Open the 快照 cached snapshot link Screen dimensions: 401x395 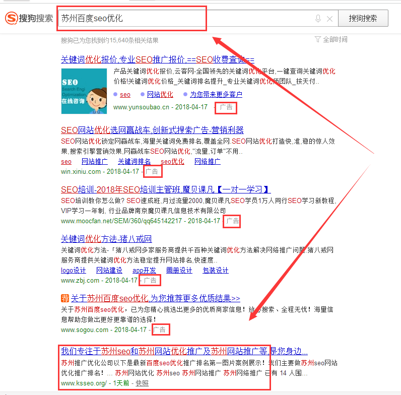click(142, 383)
